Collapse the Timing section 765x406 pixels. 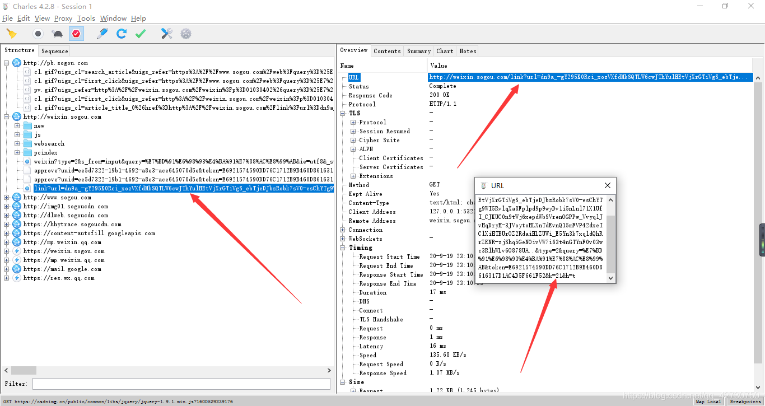click(343, 248)
